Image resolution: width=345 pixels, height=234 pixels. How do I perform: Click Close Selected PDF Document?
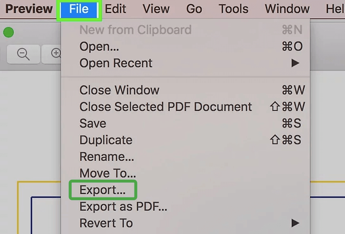point(165,107)
